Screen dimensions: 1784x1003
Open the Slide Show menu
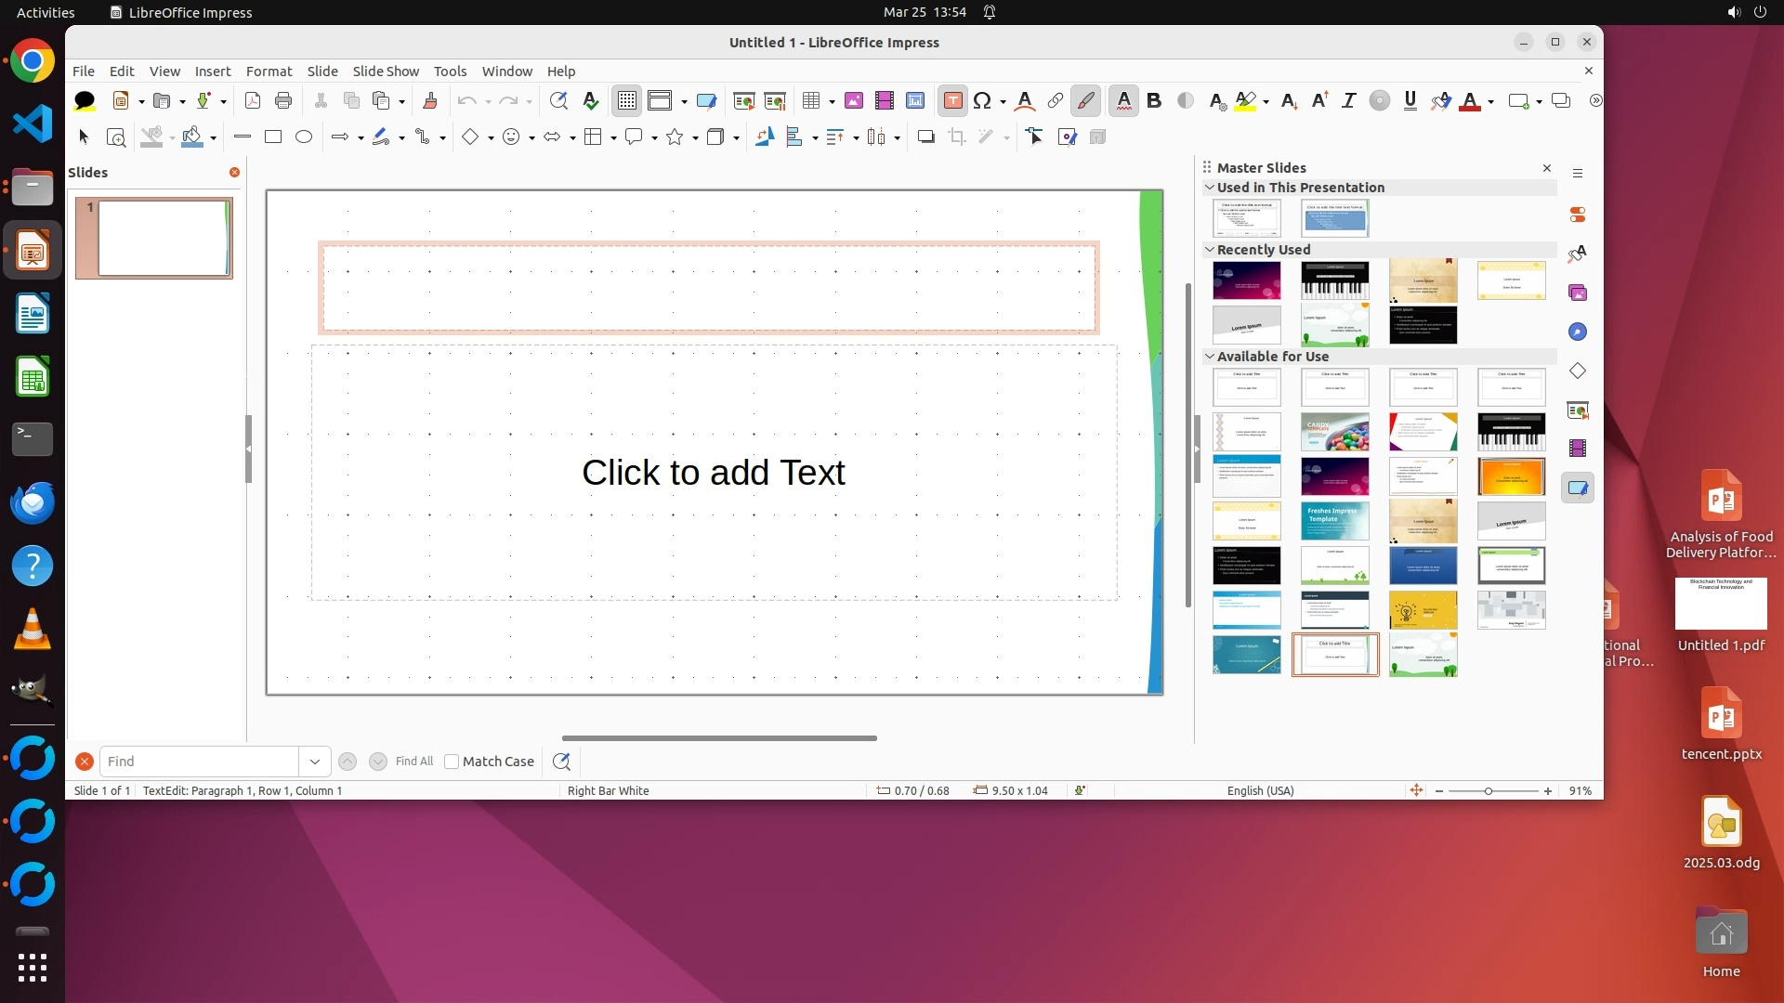pos(386,71)
